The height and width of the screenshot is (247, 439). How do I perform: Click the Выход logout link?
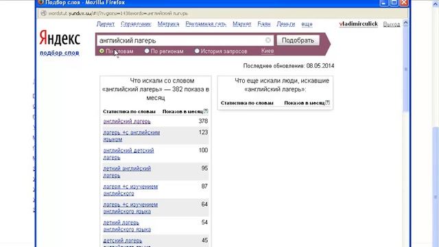tap(392, 25)
